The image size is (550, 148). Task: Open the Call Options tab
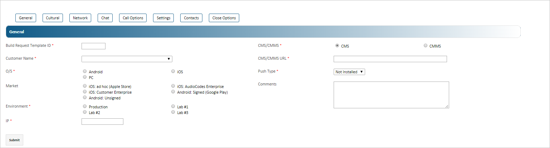coord(133,18)
